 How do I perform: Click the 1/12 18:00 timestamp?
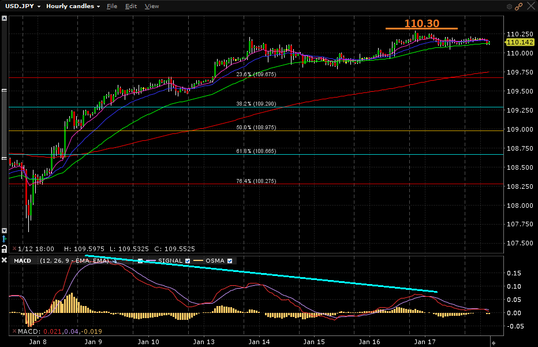36,249
